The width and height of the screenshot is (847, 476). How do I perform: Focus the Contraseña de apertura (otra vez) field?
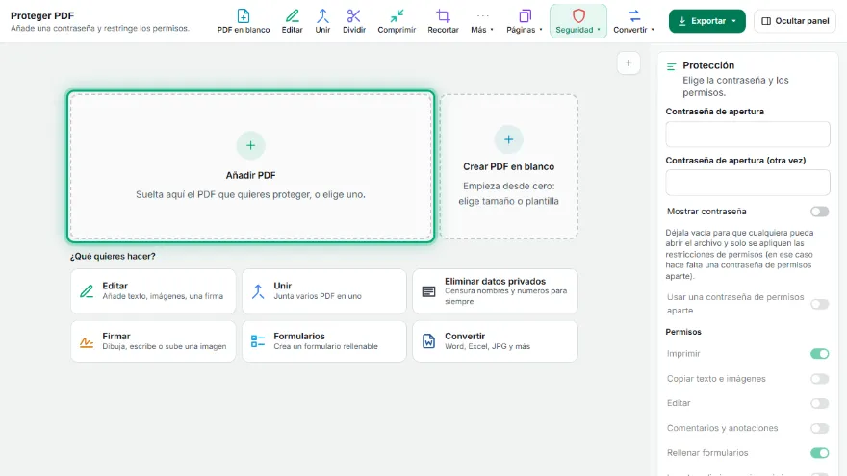pos(748,183)
